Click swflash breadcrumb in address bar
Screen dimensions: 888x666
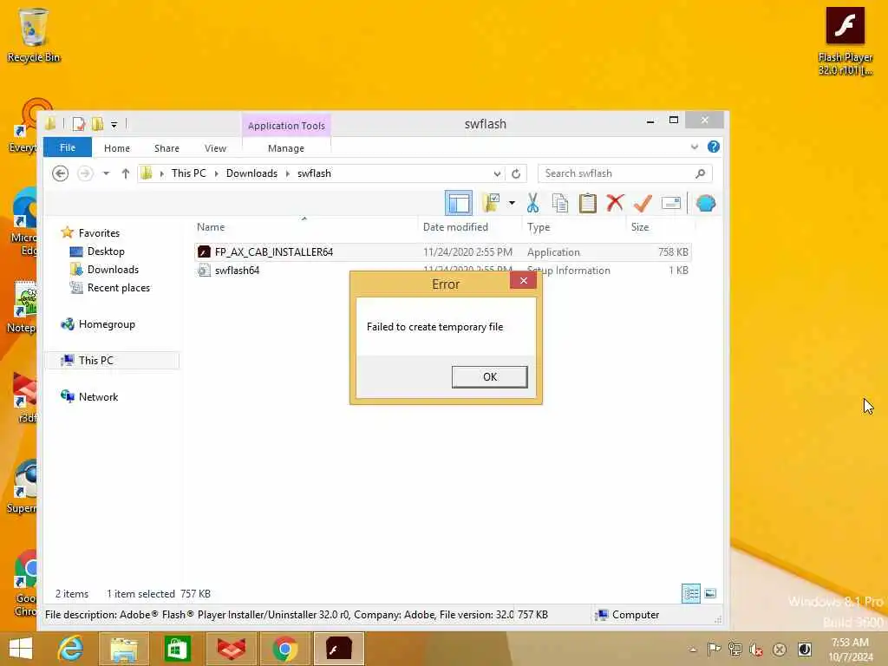(314, 173)
